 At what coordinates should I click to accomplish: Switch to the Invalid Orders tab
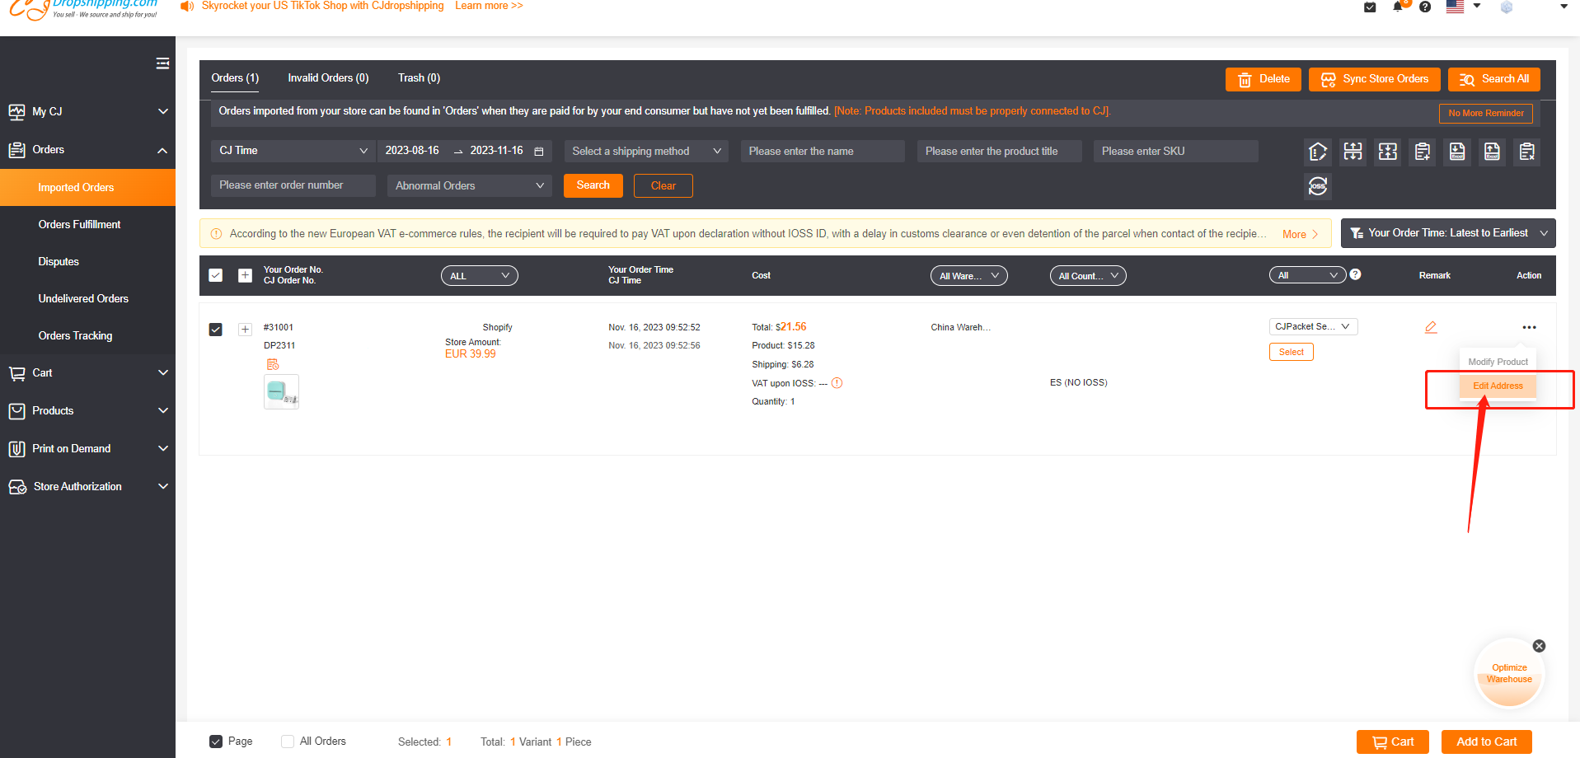tap(327, 77)
